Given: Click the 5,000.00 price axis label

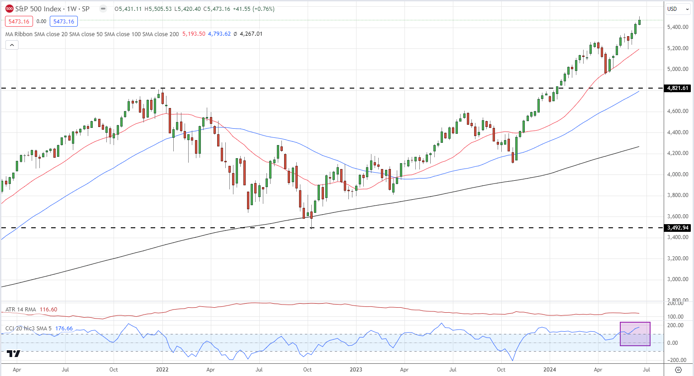Looking at the screenshot, I should click(678, 69).
